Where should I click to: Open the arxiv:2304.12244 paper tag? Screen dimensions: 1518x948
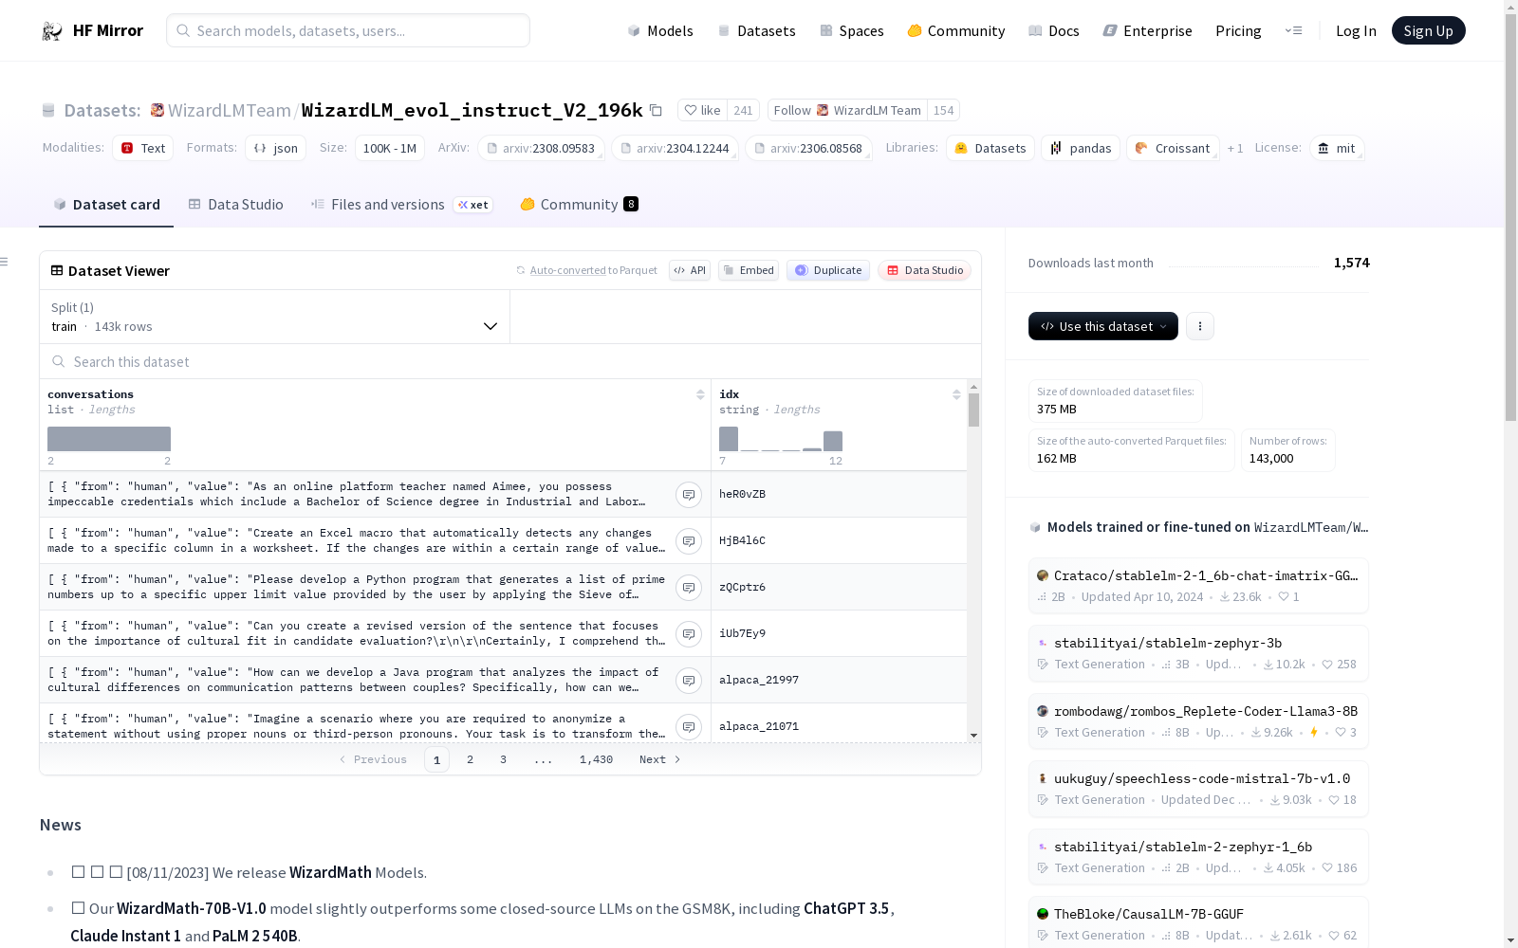point(676,148)
